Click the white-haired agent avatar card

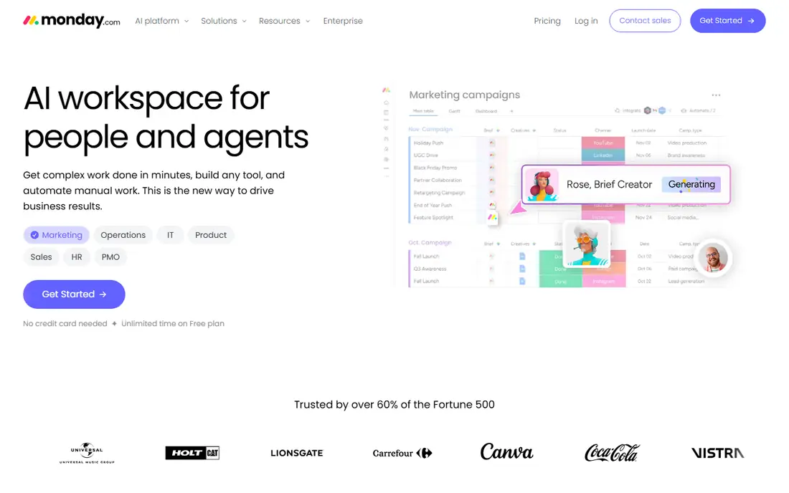[x=586, y=245]
